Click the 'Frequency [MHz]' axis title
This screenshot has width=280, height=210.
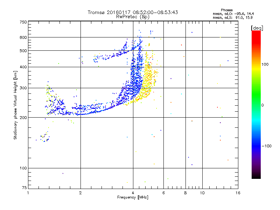click(133, 197)
